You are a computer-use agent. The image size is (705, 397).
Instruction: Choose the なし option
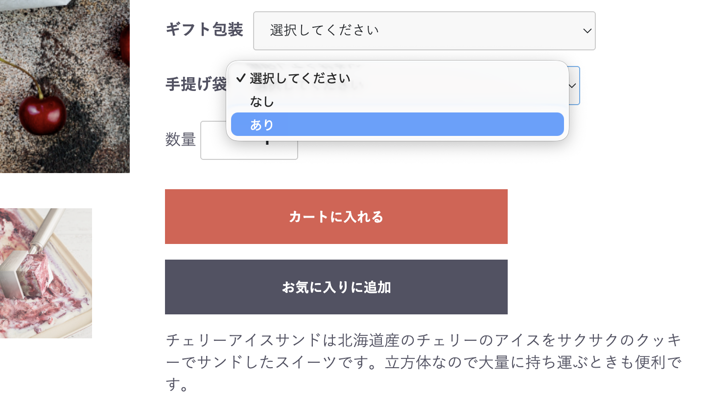pyautogui.click(x=397, y=102)
